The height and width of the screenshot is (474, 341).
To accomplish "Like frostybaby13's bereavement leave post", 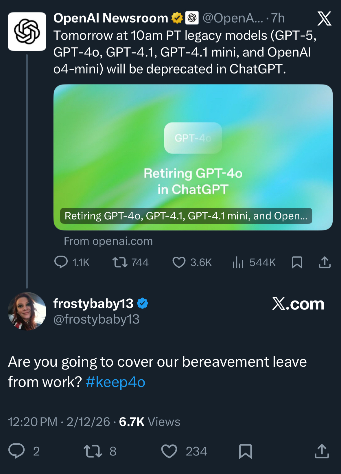I will (169, 451).
